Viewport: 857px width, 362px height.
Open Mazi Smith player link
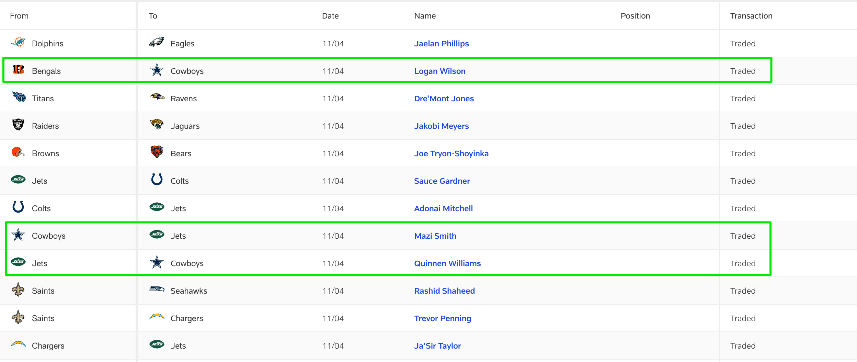[435, 236]
